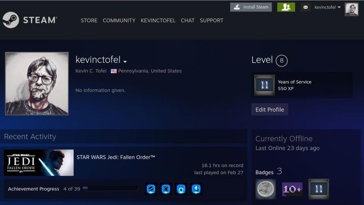
Task: Open the SUPPORT menu
Action: coord(212,20)
